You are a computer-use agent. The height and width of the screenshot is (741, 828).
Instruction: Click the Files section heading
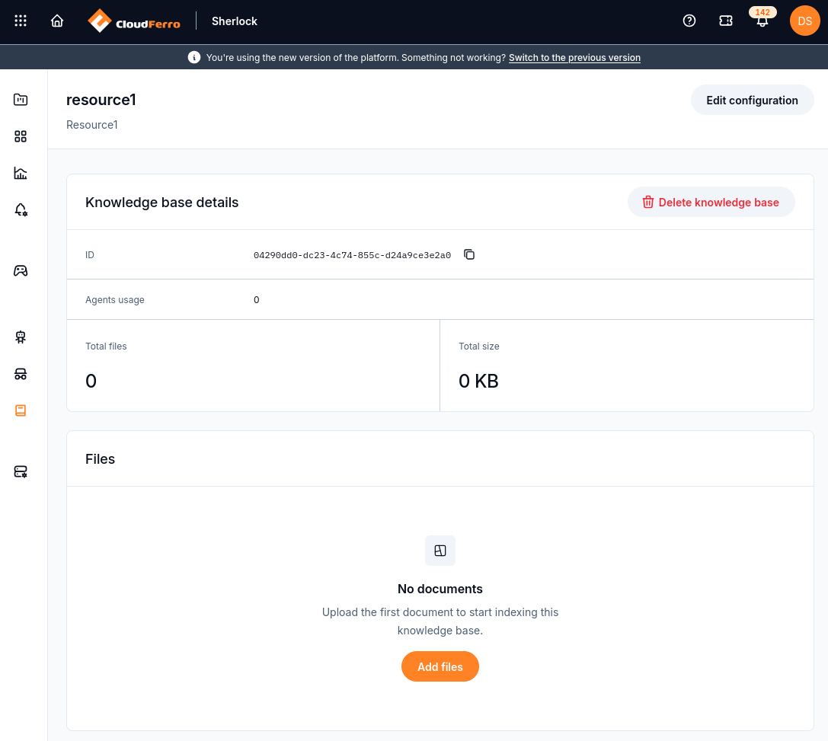[100, 459]
